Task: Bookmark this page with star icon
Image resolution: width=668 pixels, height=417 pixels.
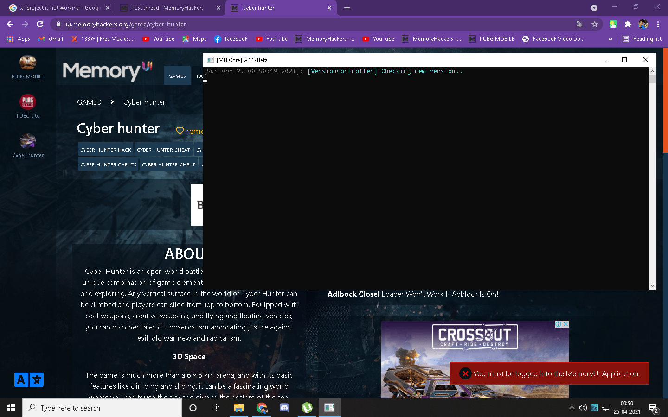Action: (x=595, y=24)
